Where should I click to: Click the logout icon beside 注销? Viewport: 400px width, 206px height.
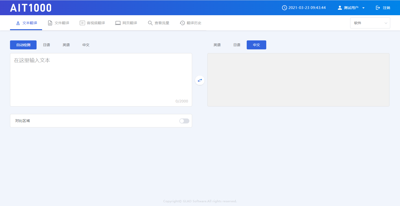pyautogui.click(x=378, y=8)
